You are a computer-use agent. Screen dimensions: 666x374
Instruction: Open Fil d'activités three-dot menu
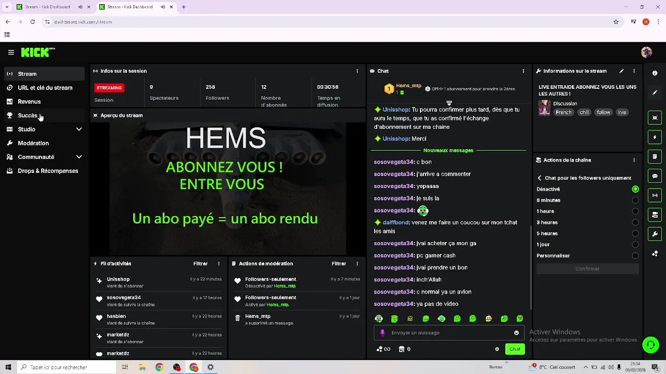coord(219,264)
